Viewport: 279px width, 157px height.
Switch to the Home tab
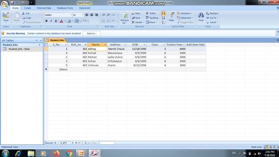[15, 8]
